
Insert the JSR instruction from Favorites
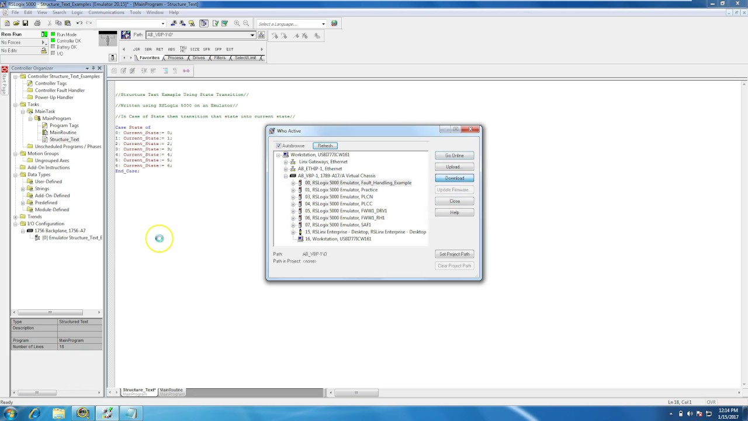[137, 49]
